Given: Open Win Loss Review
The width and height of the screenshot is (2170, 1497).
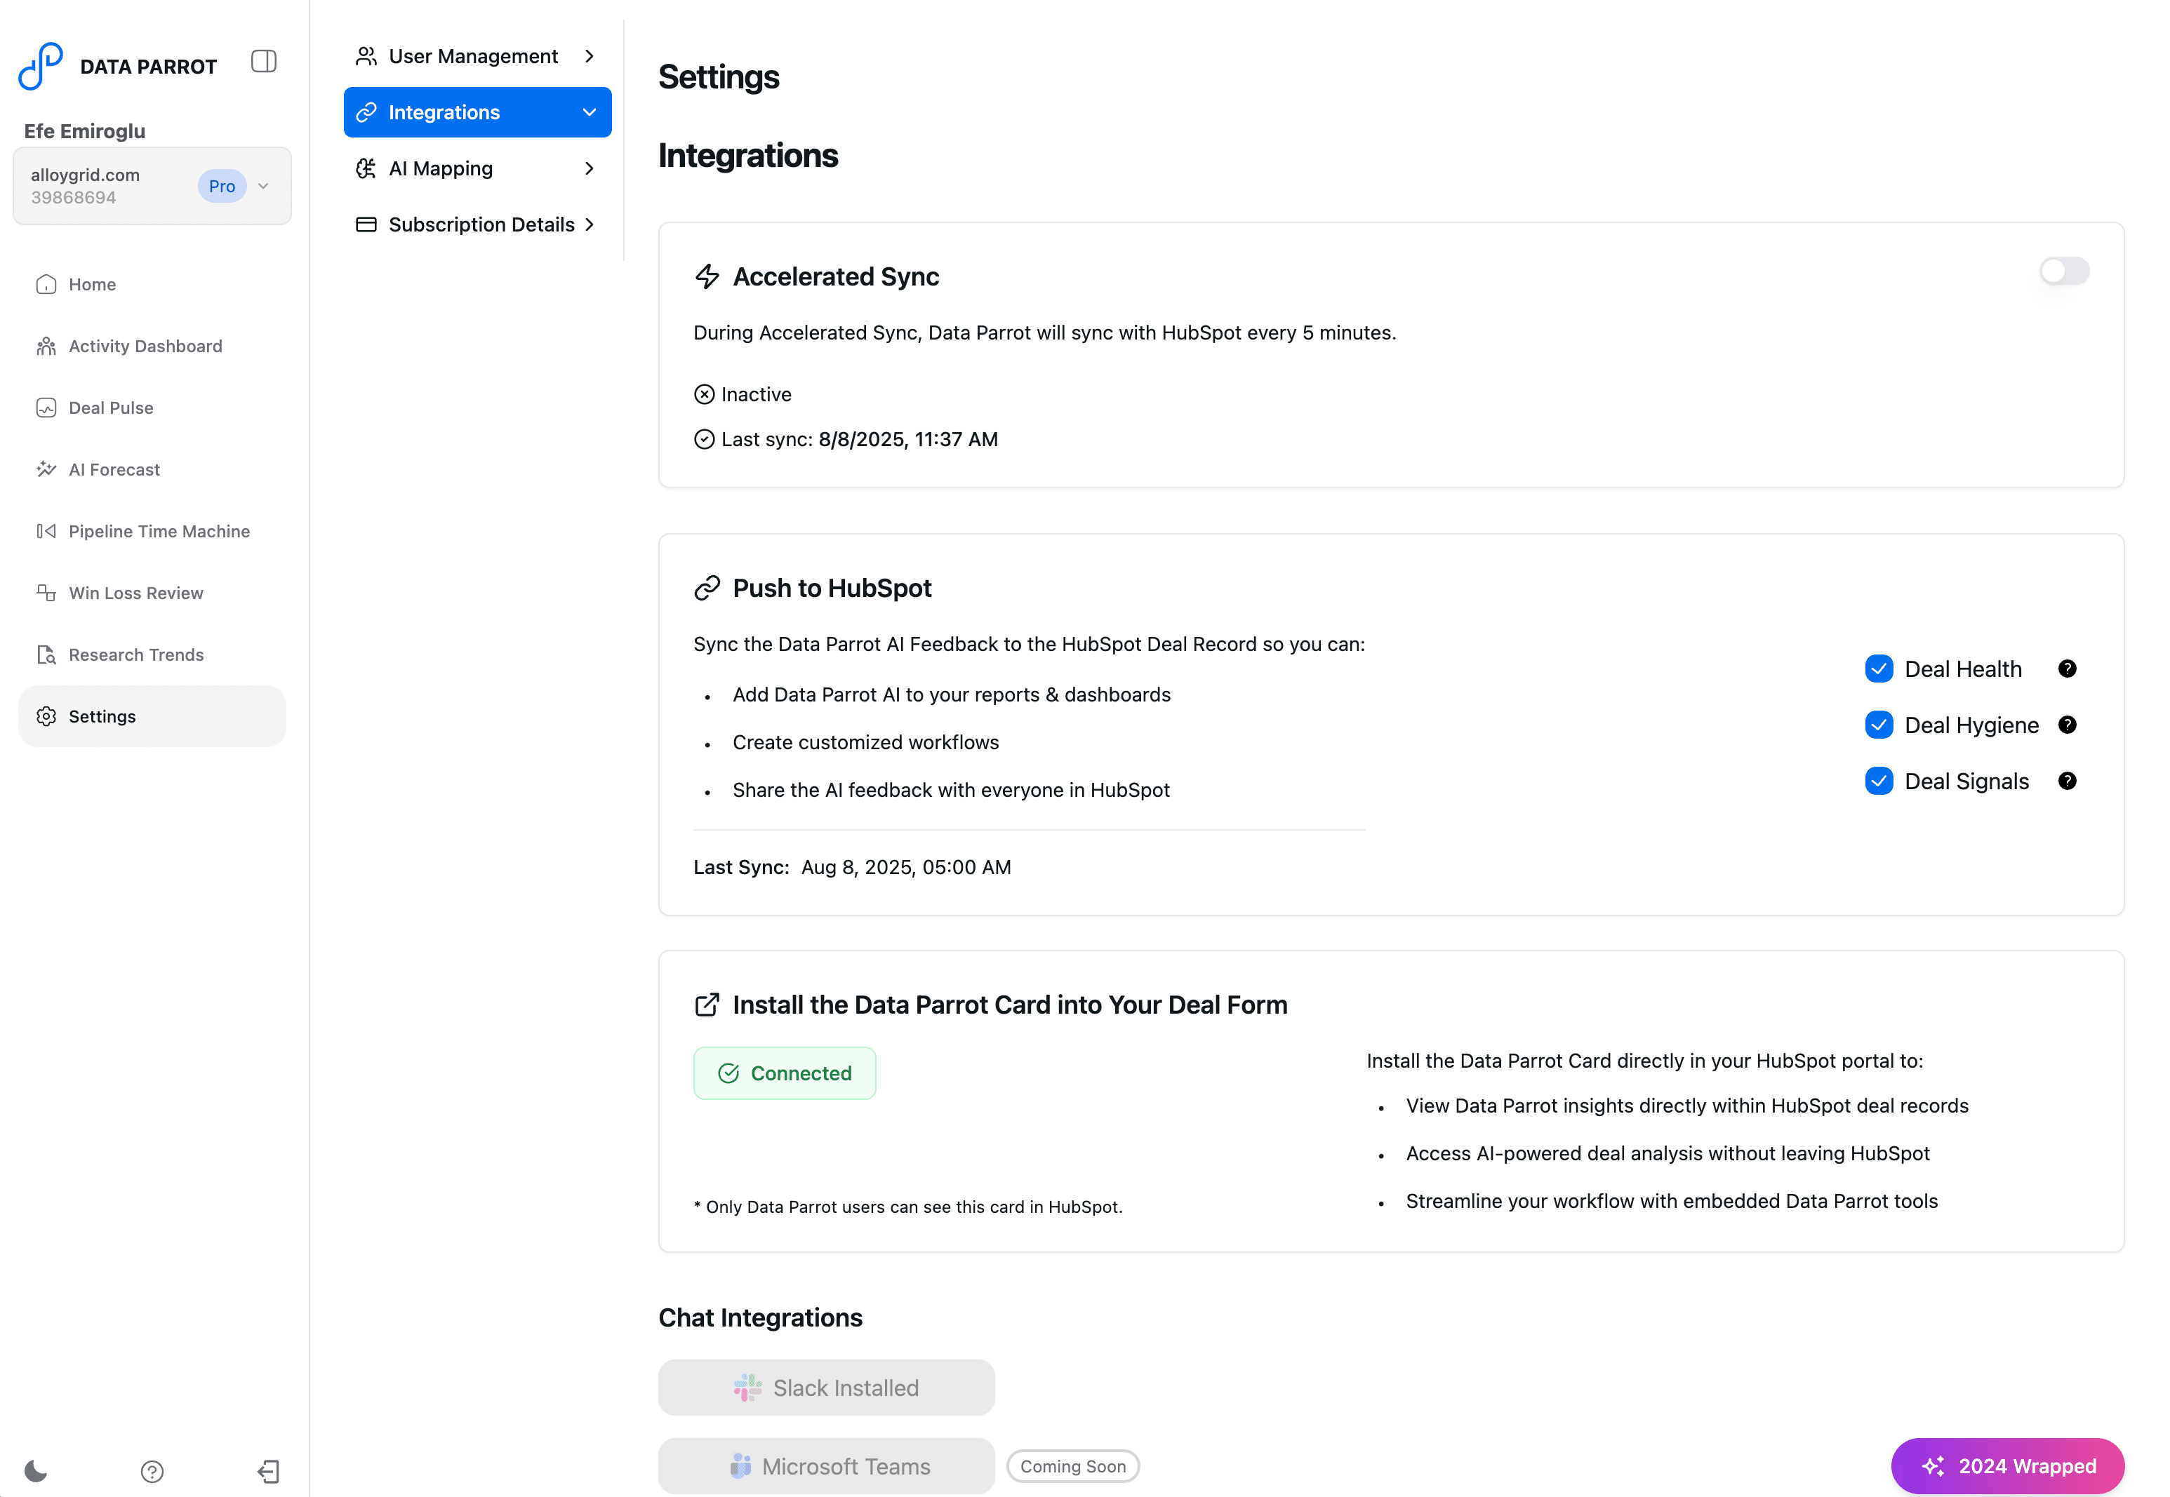Looking at the screenshot, I should tap(152, 593).
